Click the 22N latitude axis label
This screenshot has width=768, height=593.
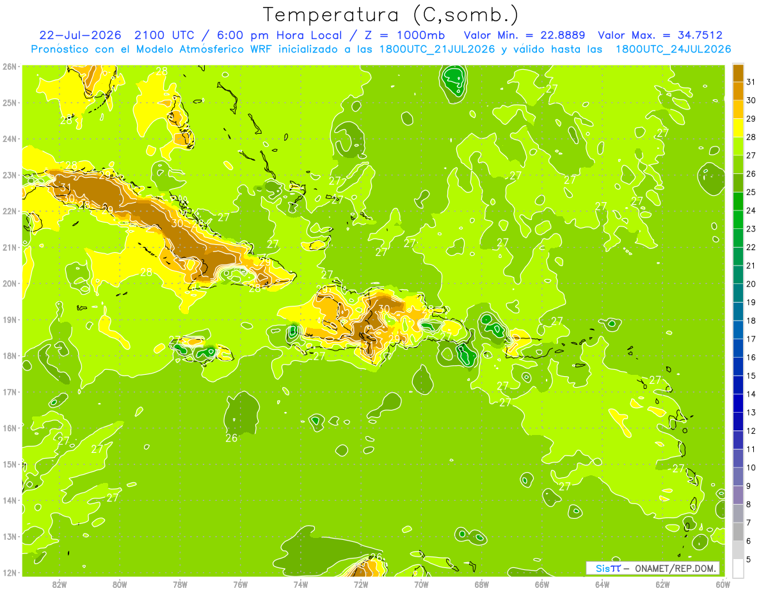(9, 211)
